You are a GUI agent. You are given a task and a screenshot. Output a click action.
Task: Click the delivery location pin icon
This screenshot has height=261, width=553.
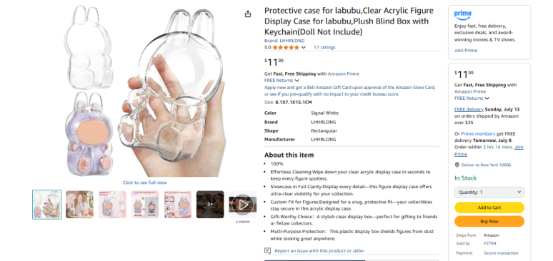457,165
